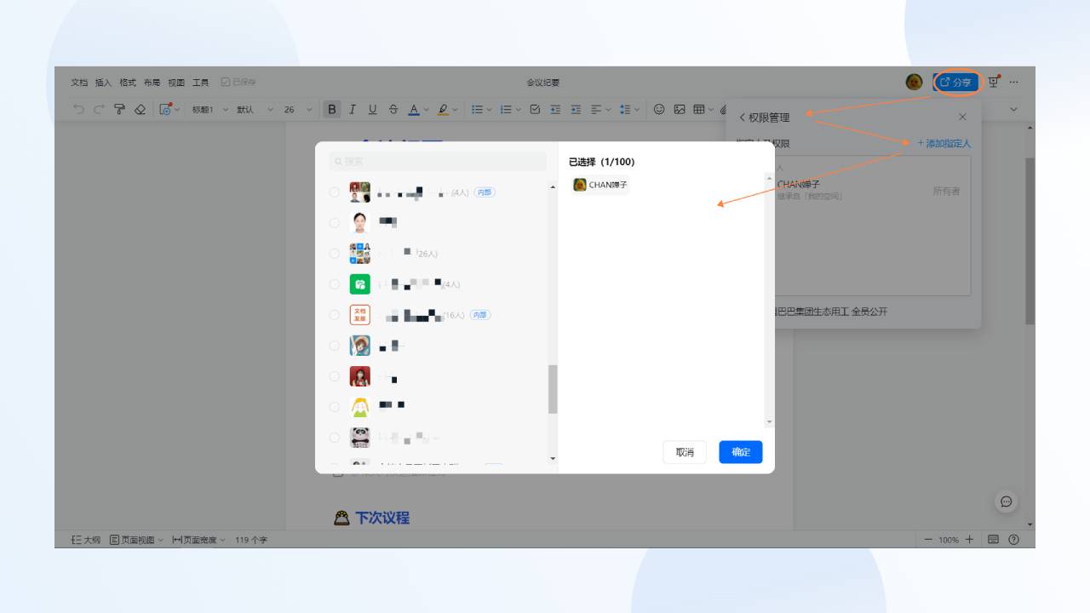Click the search field in the picker
Image resolution: width=1090 pixels, height=613 pixels.
[x=437, y=161]
